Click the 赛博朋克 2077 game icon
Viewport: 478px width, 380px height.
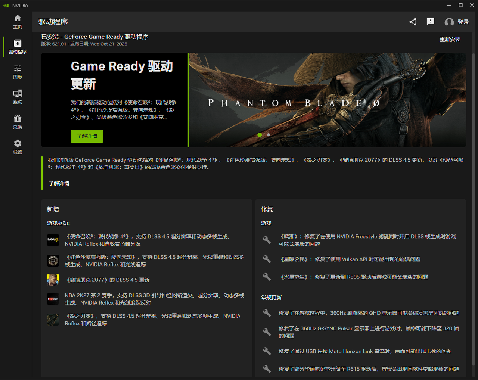coord(53,280)
